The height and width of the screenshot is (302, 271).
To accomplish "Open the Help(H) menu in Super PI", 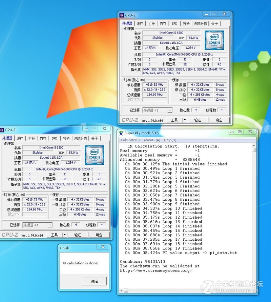I will tap(170, 140).
